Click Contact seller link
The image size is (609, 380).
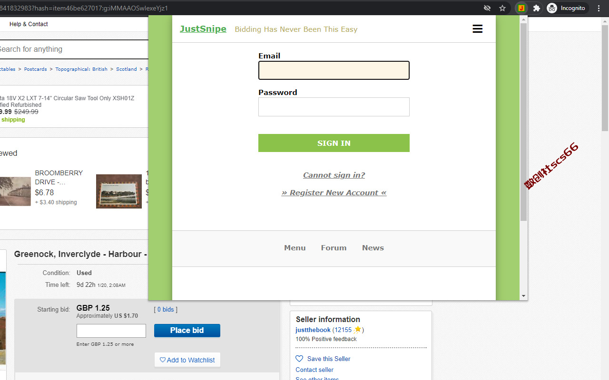[314, 370]
